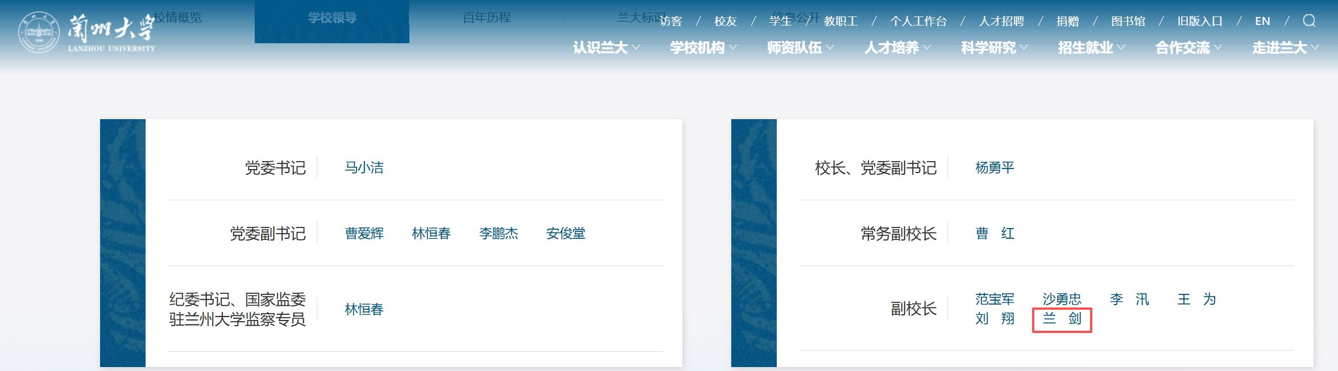
Task: Expand the 走进兰大 dropdown menu
Action: pos(1286,48)
